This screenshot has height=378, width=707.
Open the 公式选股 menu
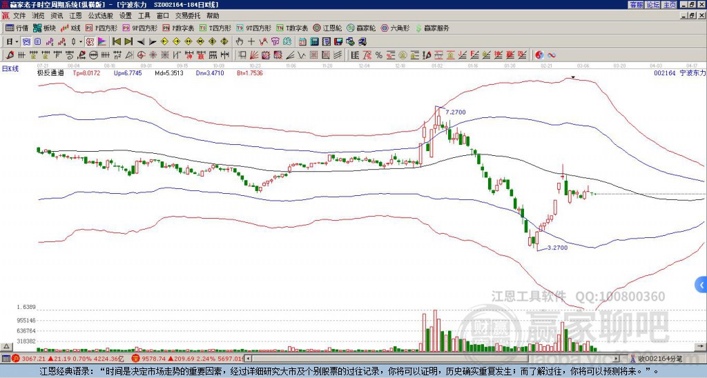(101, 16)
